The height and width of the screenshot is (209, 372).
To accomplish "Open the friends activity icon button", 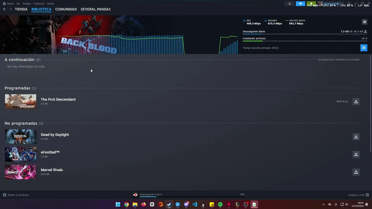I will (289, 4).
